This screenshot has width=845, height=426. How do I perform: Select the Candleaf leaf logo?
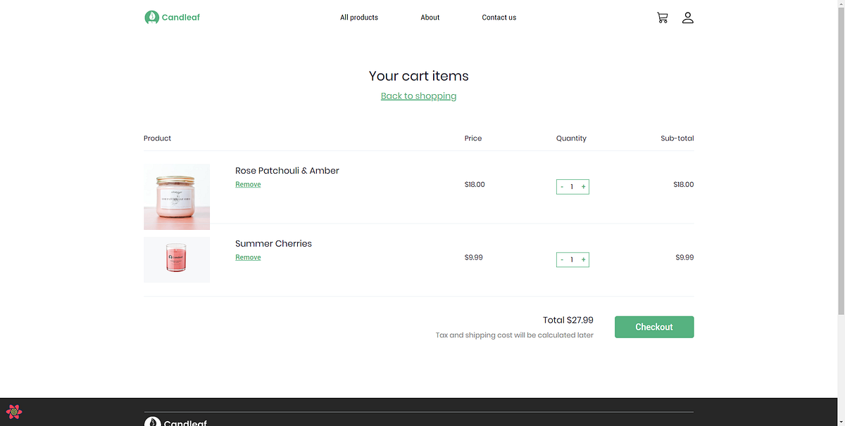(x=152, y=17)
